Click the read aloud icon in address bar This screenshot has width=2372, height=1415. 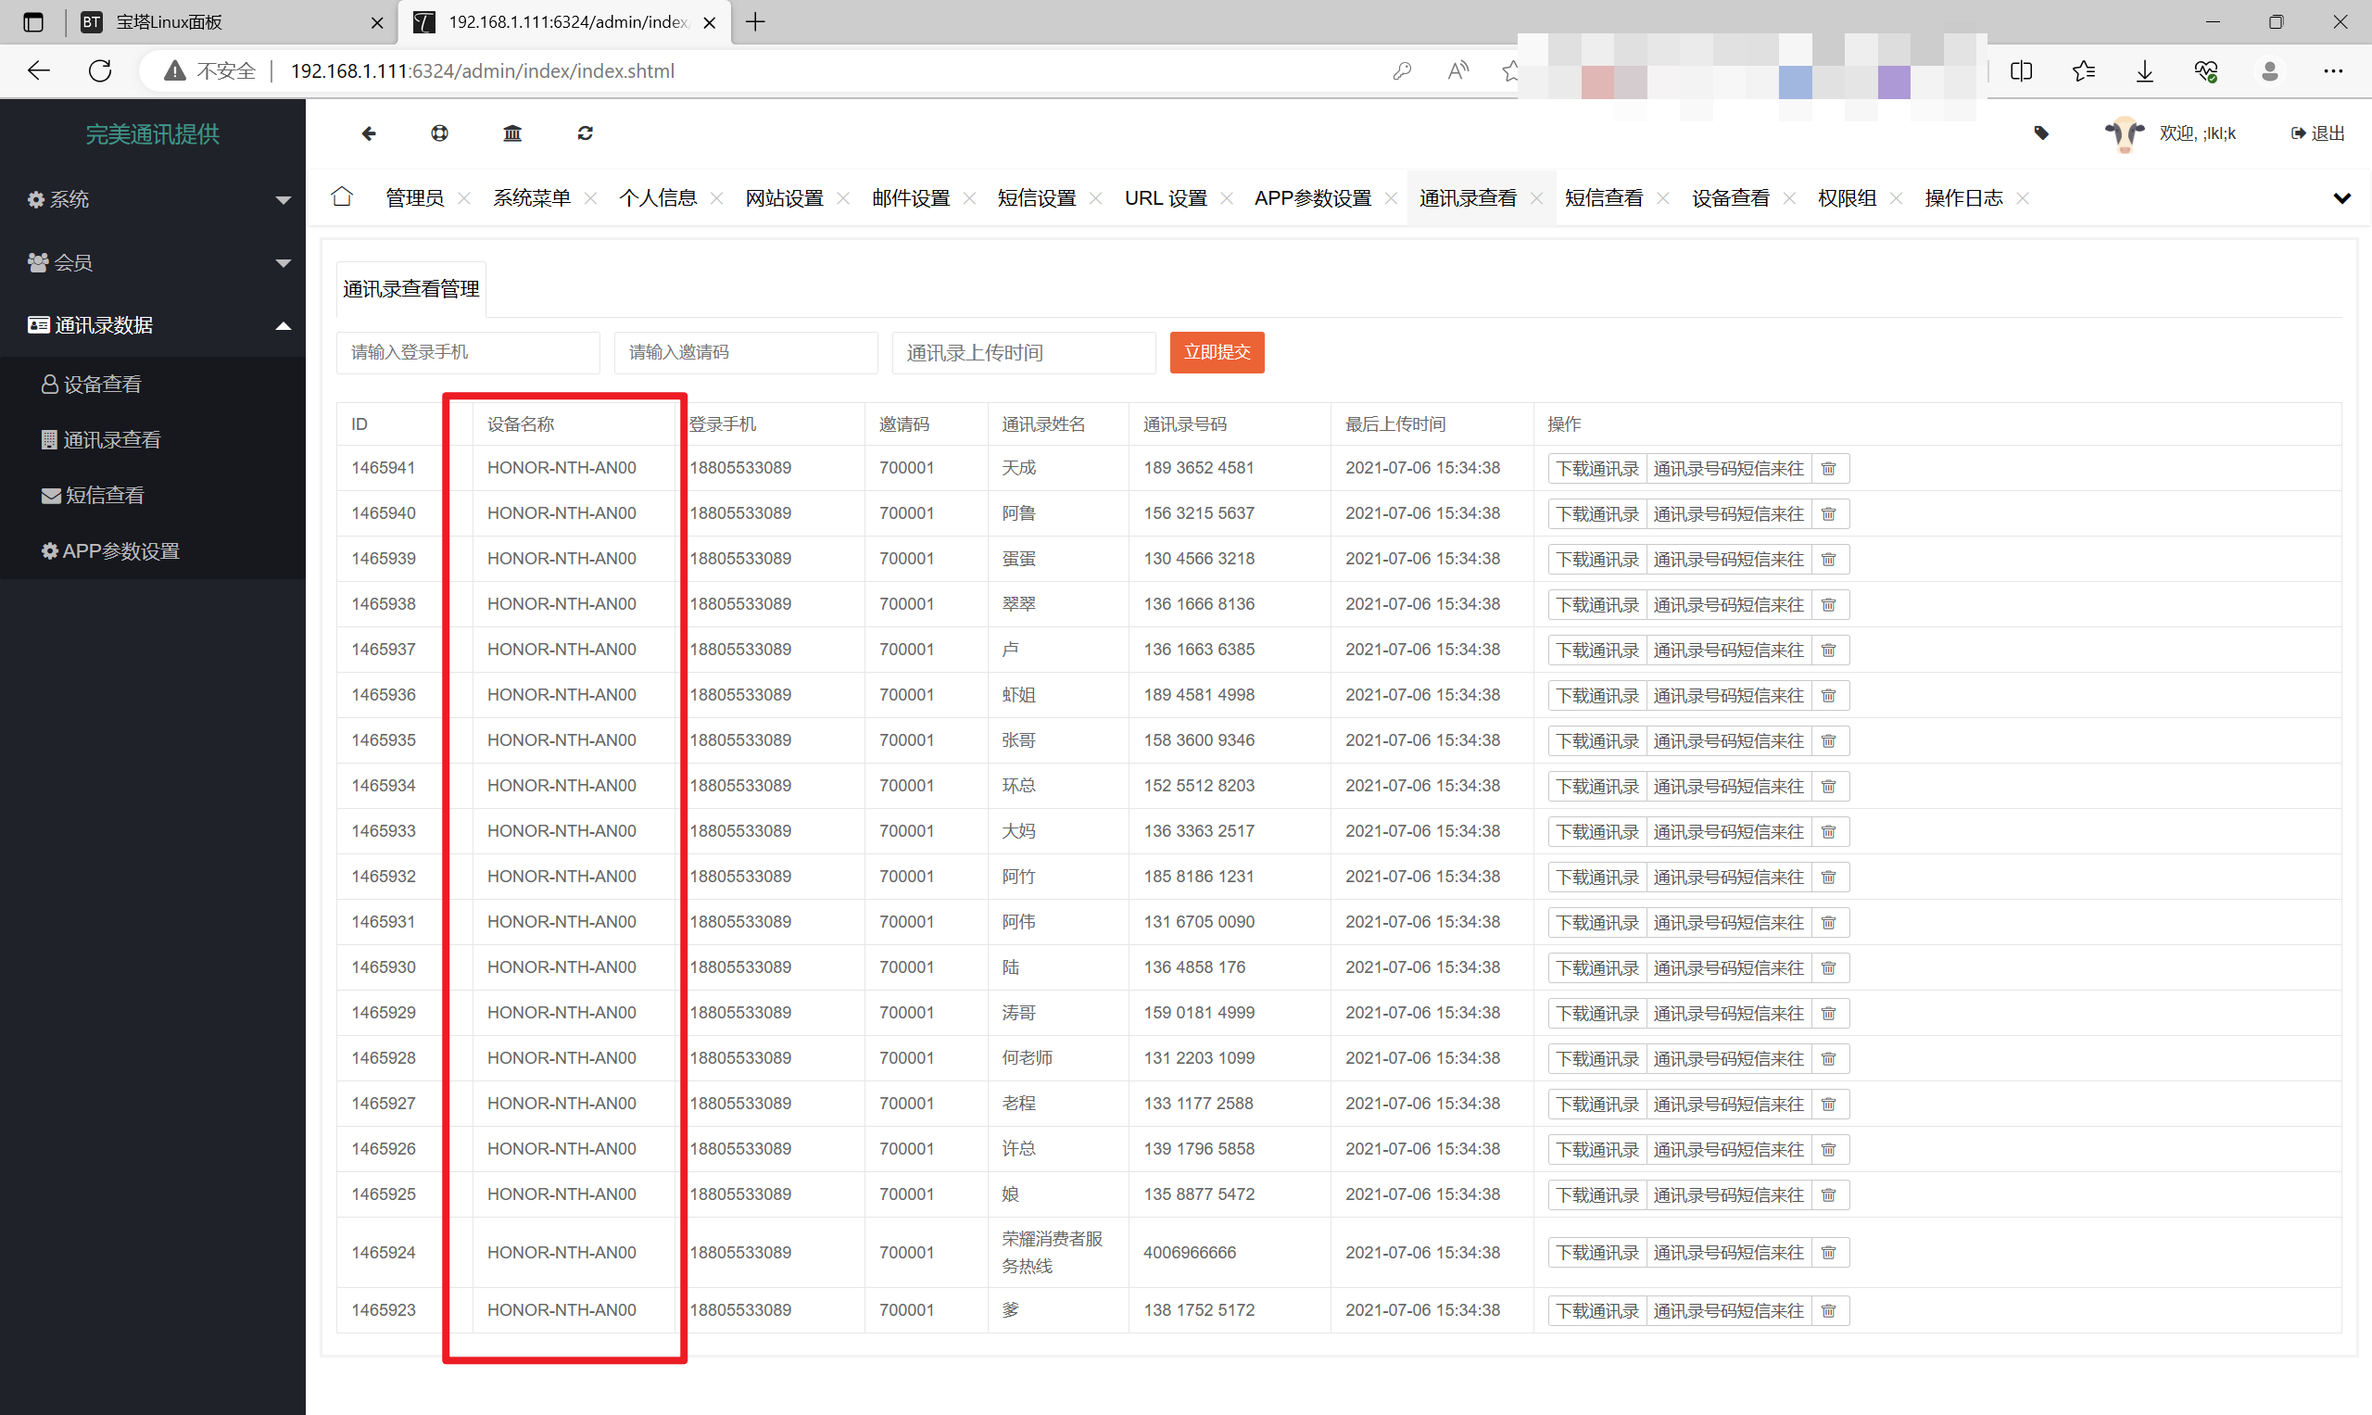pyautogui.click(x=1457, y=70)
